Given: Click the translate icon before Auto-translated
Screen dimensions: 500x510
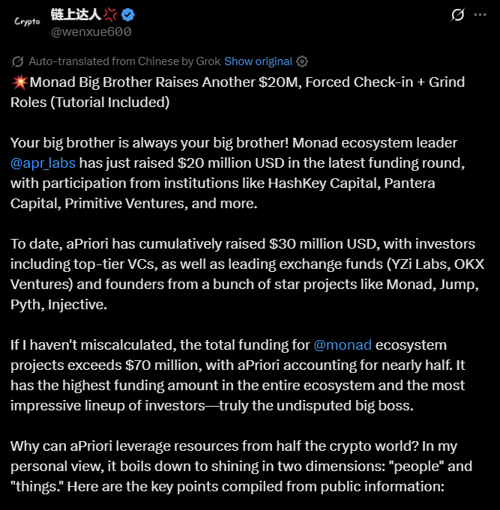Looking at the screenshot, I should click(18, 61).
